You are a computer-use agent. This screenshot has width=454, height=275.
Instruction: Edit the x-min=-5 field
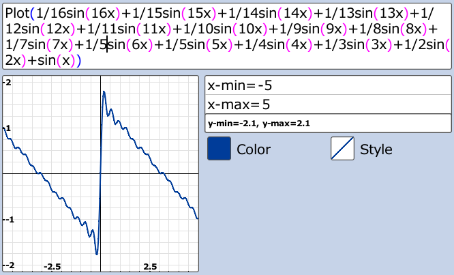point(328,85)
